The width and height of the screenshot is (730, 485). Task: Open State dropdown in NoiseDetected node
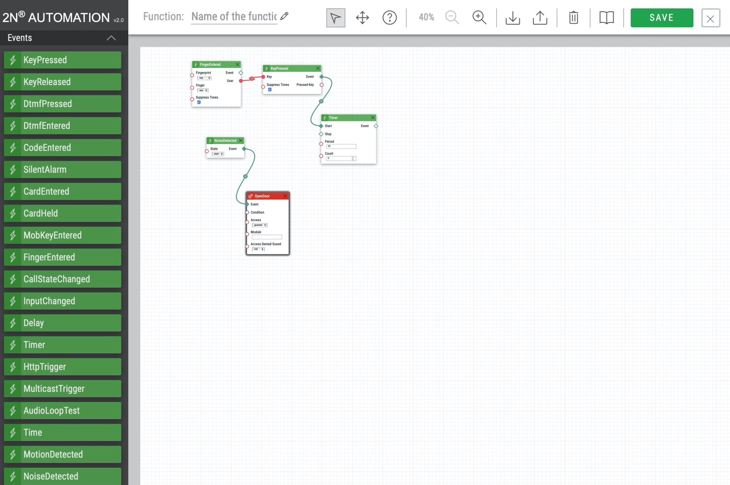coord(217,154)
